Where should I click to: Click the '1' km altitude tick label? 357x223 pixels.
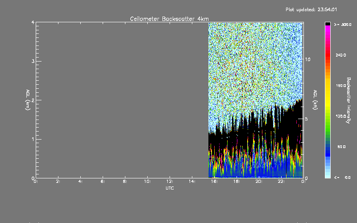(33, 139)
